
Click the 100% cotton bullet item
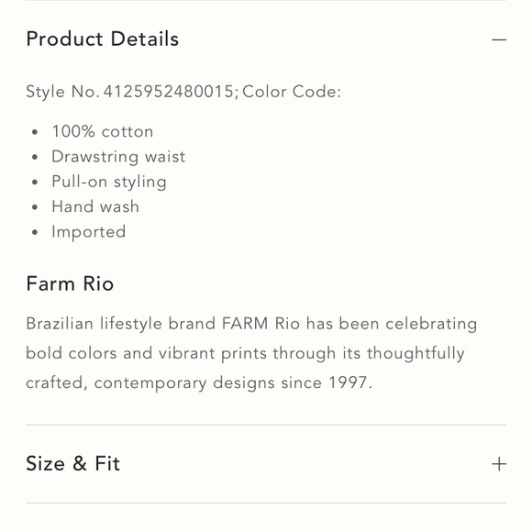(x=103, y=131)
